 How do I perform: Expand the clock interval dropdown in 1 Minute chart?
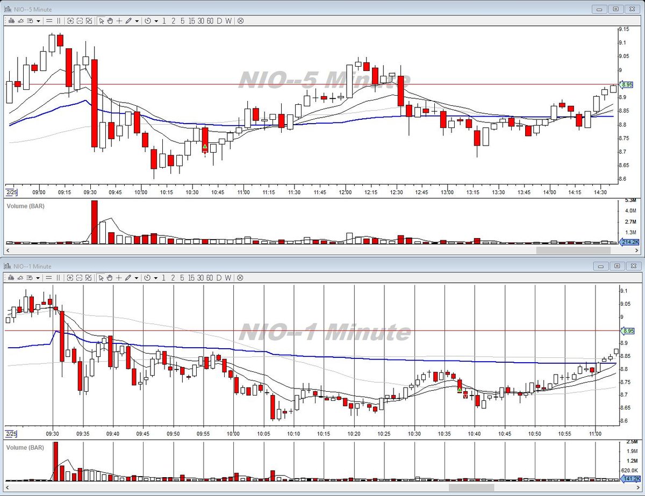coord(156,278)
